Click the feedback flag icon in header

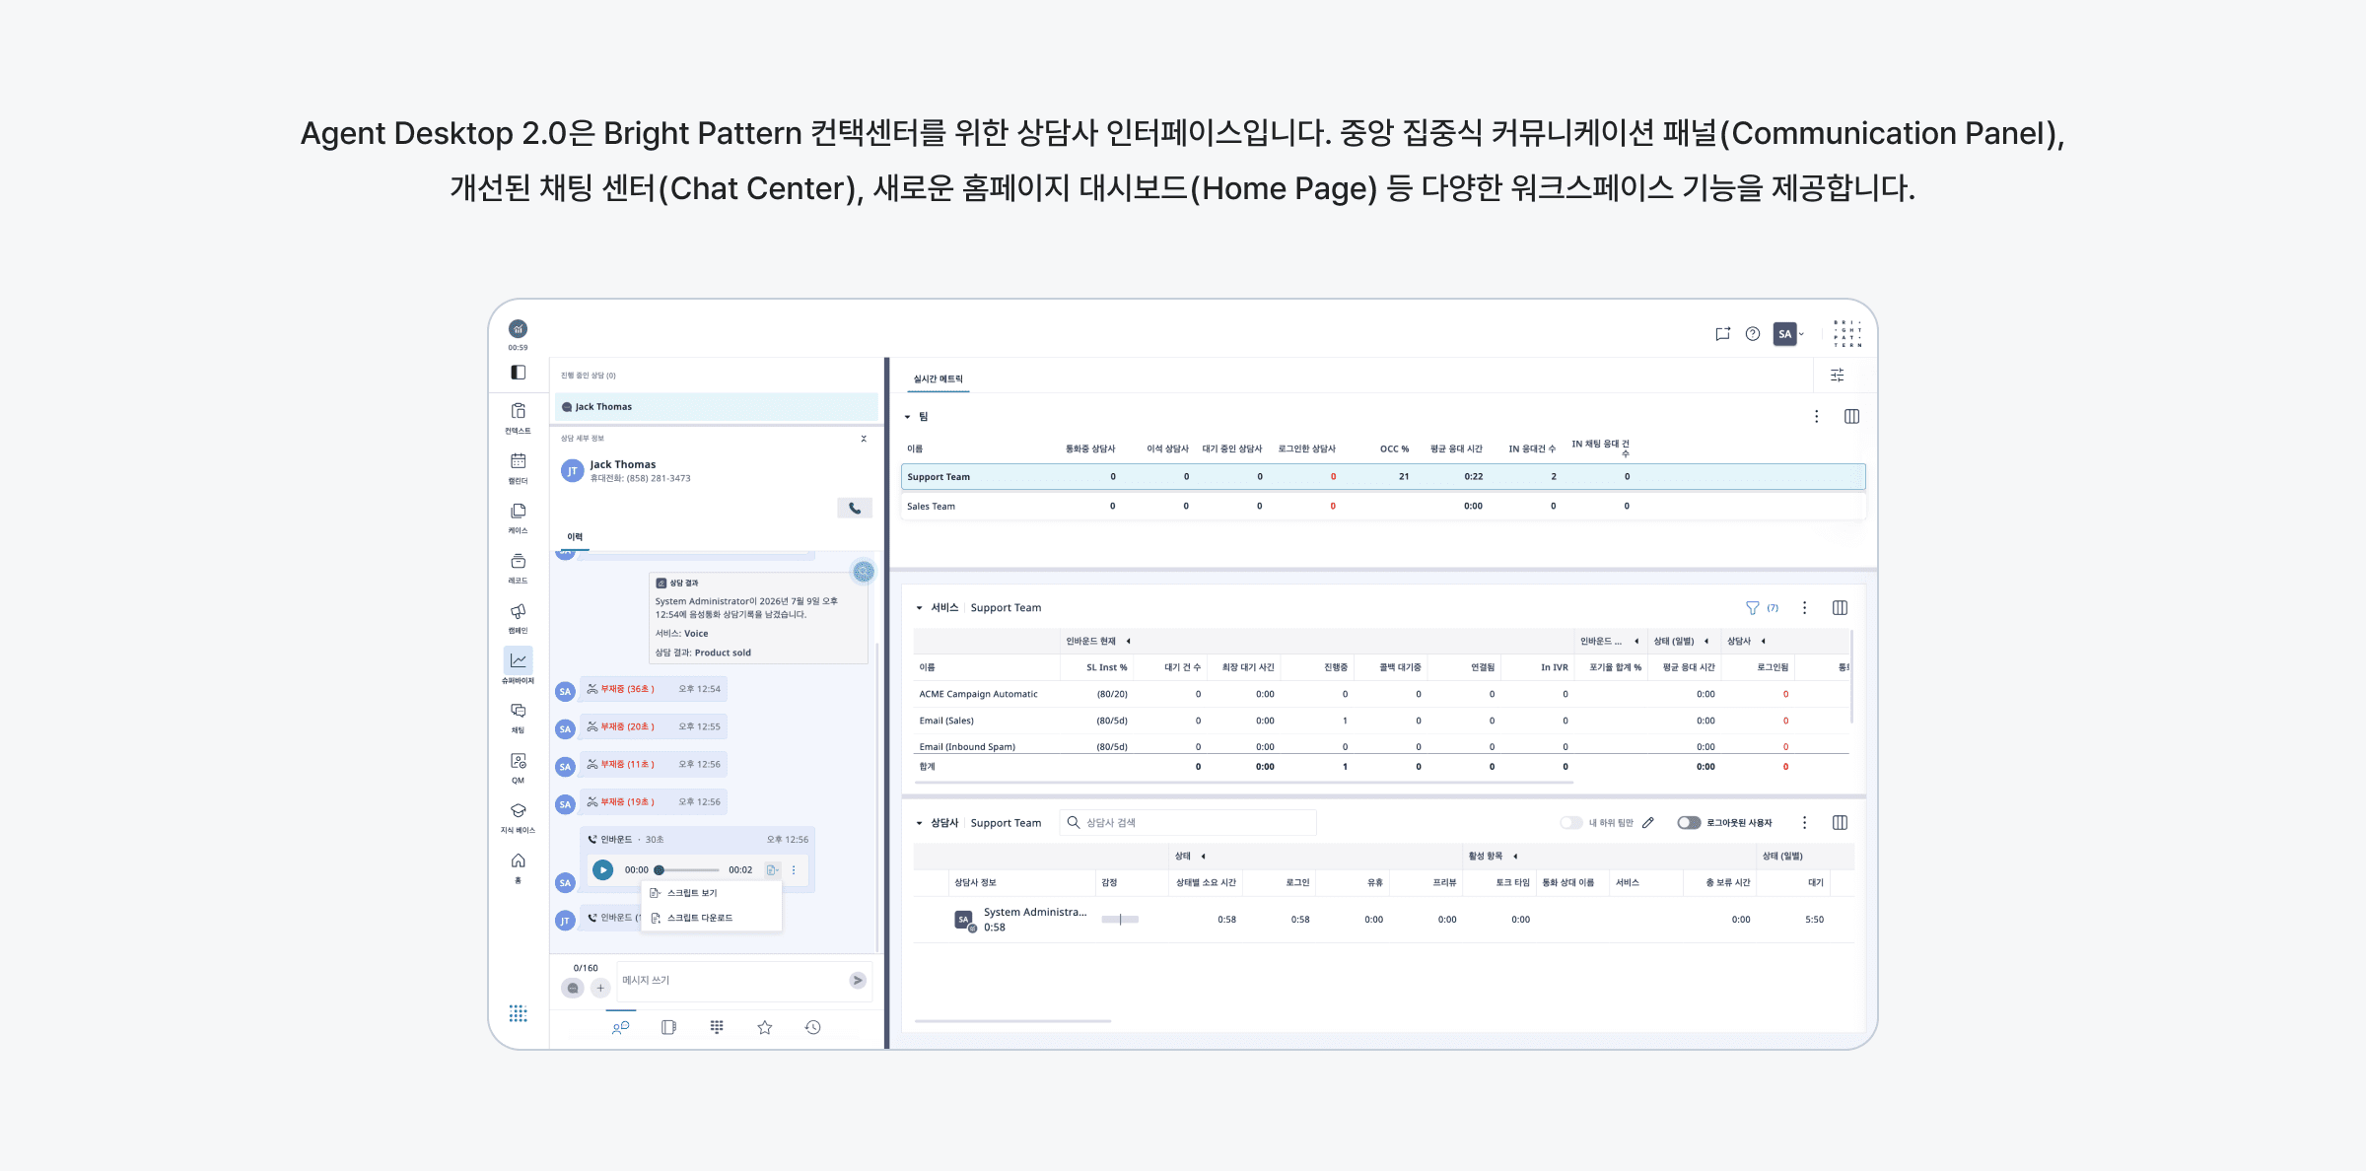click(x=1722, y=334)
